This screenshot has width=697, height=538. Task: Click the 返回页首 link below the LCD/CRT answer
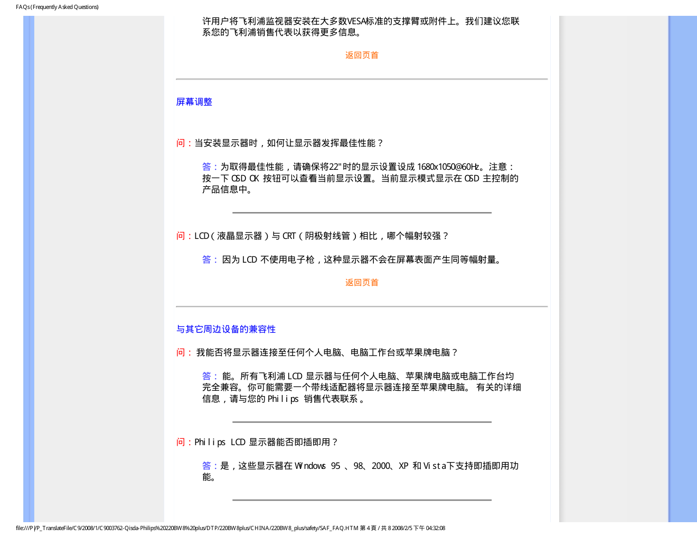click(x=362, y=283)
